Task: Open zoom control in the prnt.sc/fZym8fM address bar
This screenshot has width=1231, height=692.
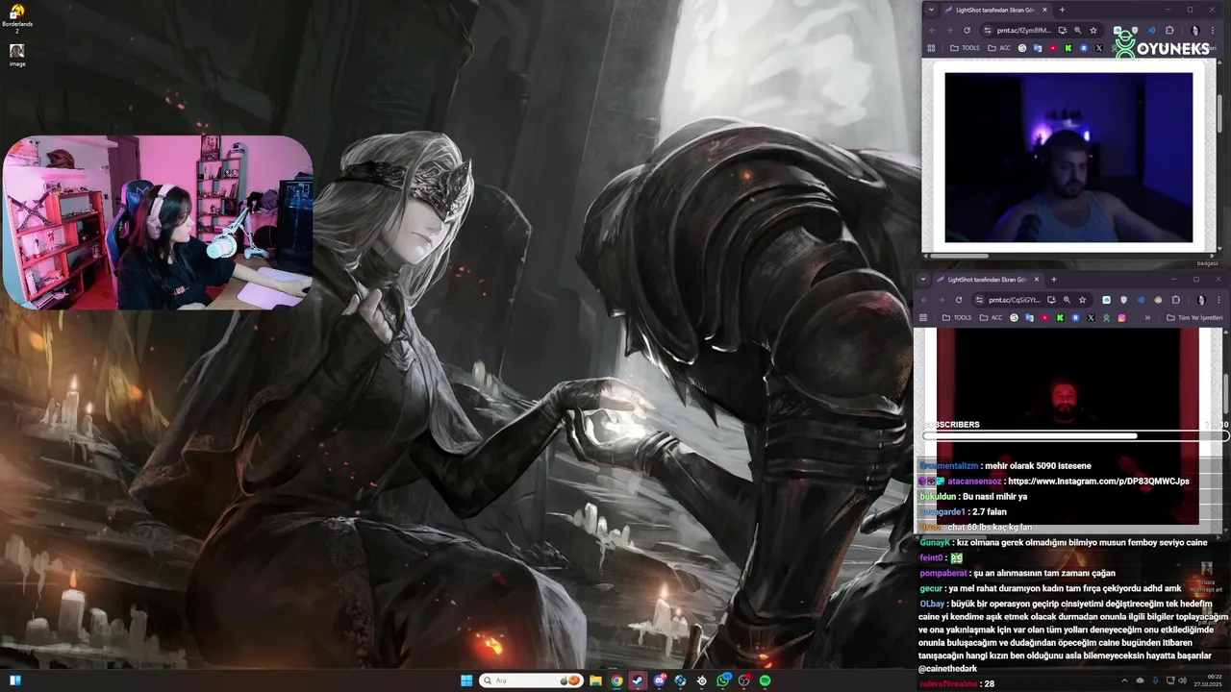Action: (x=1077, y=30)
